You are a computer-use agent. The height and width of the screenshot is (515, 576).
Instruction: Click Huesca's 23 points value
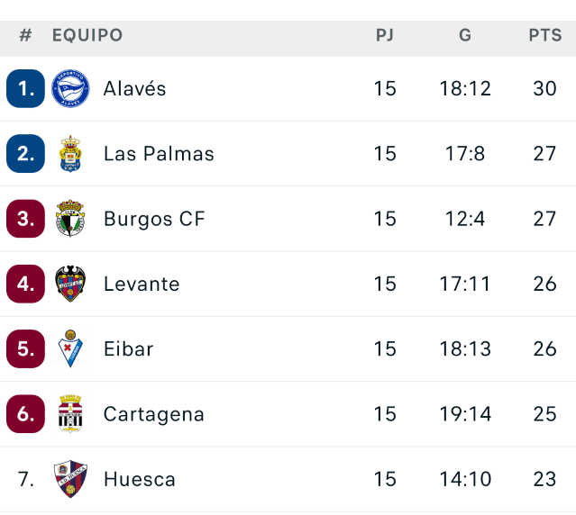[x=544, y=479]
